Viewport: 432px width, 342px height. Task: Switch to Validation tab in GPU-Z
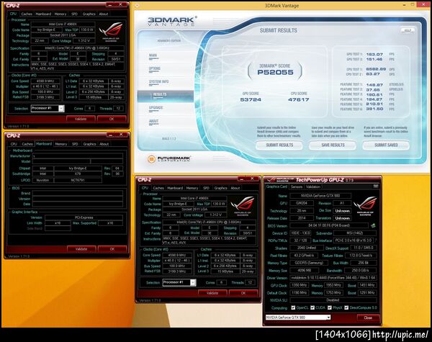pos(313,187)
